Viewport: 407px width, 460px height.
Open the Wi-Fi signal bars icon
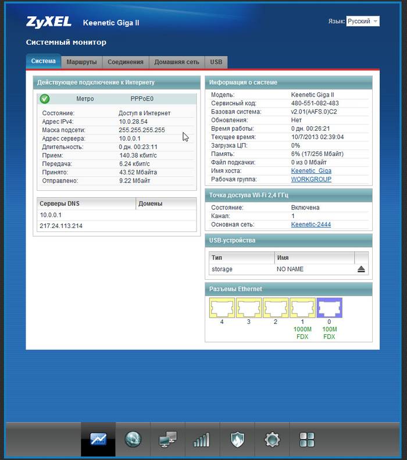(202, 440)
